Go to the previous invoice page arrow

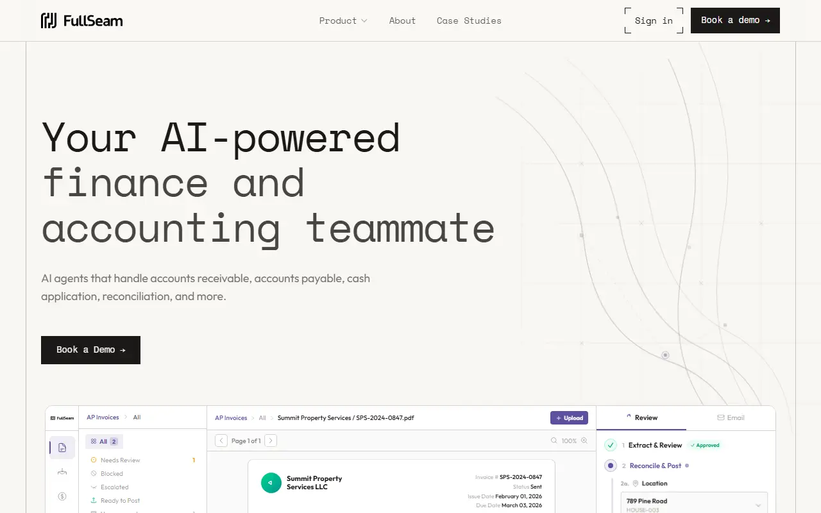[x=221, y=441]
